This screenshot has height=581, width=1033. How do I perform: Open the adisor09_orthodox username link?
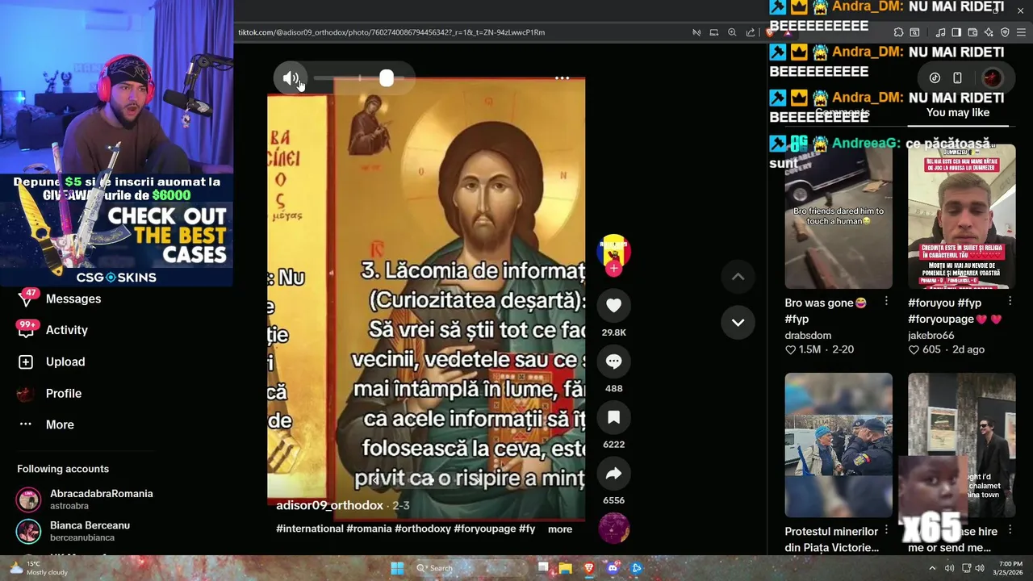pyautogui.click(x=329, y=505)
